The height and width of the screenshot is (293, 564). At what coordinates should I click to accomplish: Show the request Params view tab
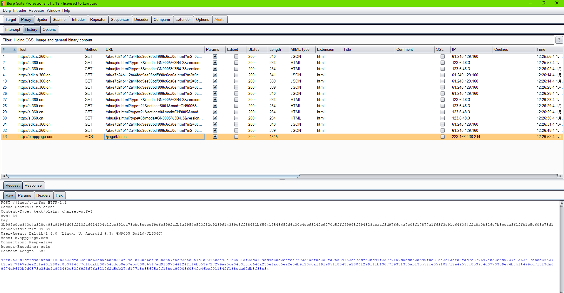point(24,195)
